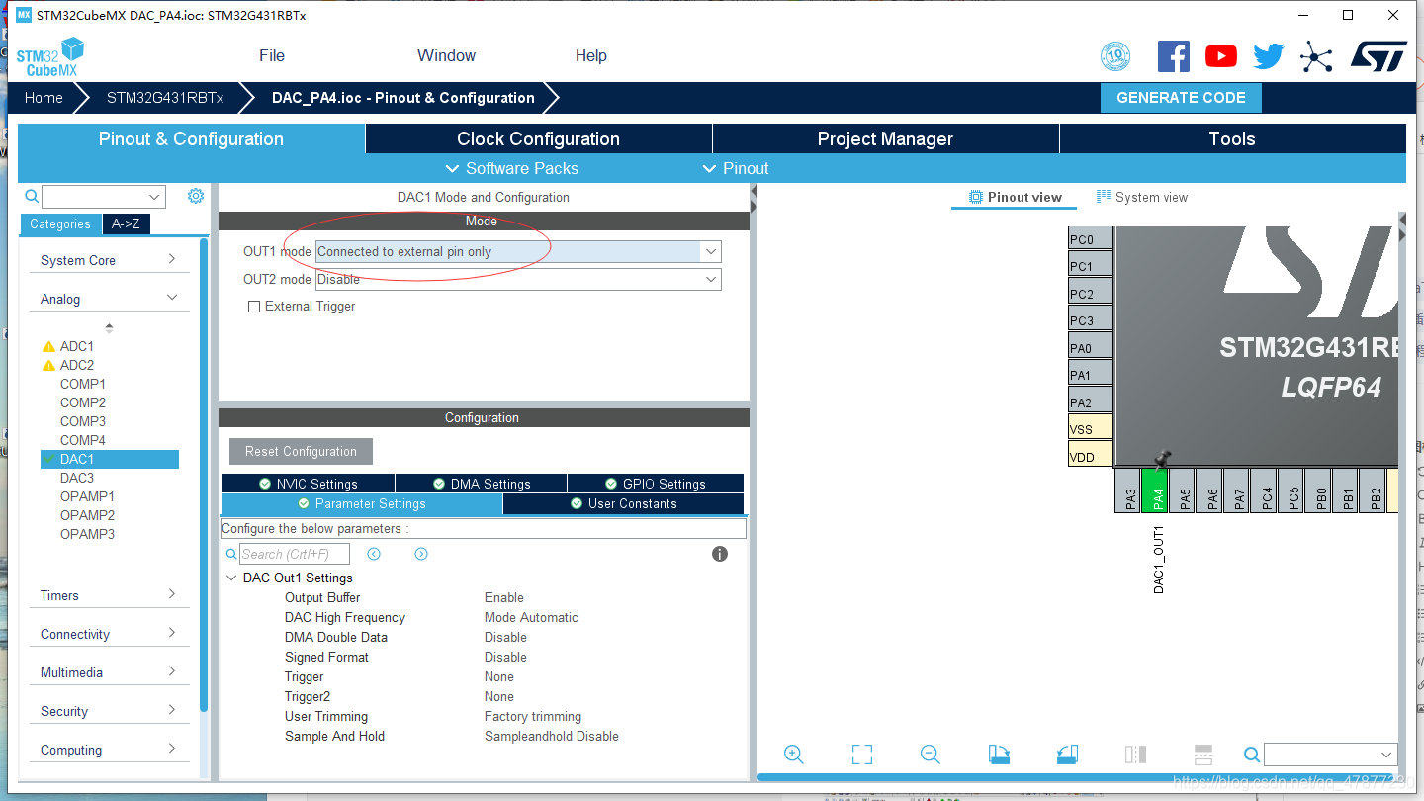
Task: Select OPAMP1 in the Analog list
Action: (x=87, y=496)
